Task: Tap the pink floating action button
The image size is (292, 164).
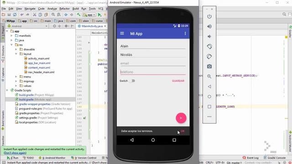Action: coord(181,118)
